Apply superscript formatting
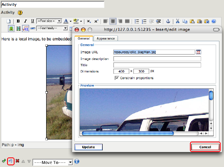Image resolution: width=224 pixels, height=167 pixels. point(96,21)
